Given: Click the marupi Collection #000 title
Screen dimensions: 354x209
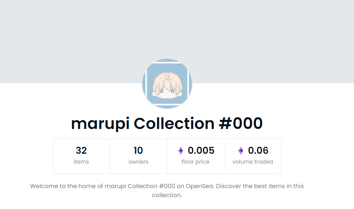Looking at the screenshot, I should (x=167, y=123).
